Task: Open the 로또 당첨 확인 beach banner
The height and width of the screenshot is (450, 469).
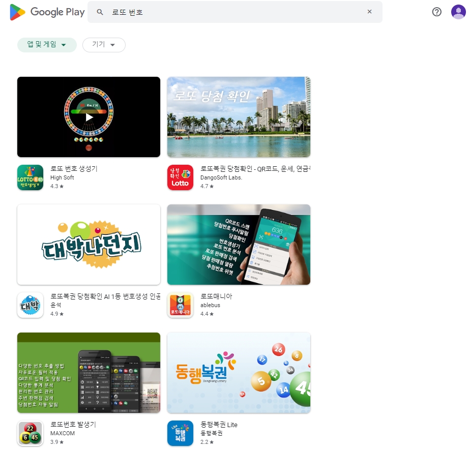Action: [239, 117]
